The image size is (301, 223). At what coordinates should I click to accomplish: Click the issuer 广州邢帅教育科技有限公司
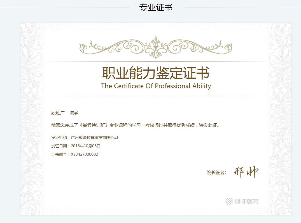pyautogui.click(x=94, y=138)
